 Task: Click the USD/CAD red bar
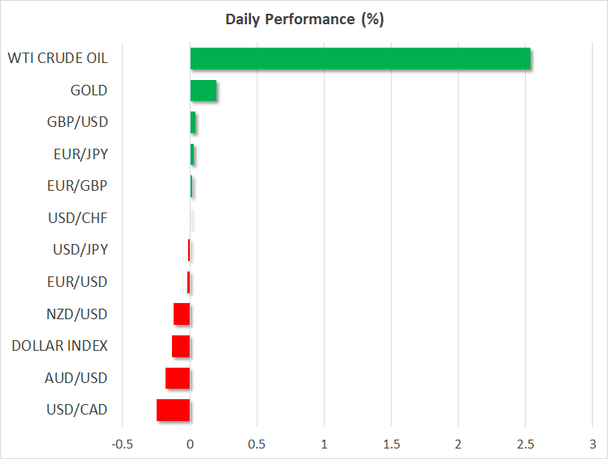point(174,410)
